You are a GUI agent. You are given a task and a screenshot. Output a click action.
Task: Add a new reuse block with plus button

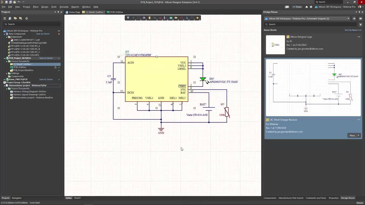[354, 19]
